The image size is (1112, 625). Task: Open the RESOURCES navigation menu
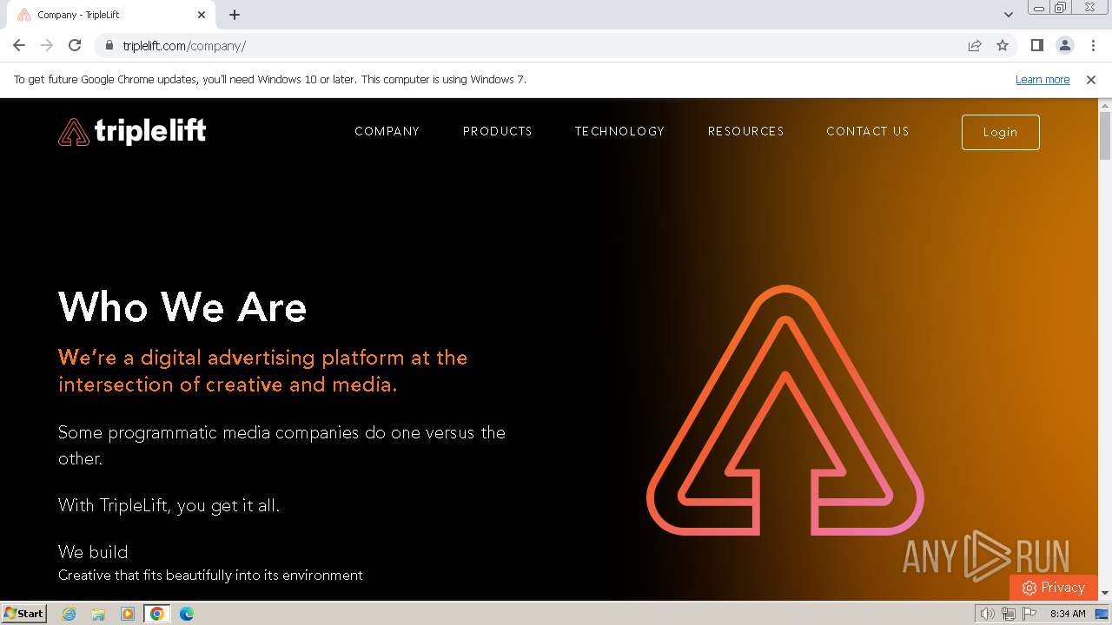coord(746,131)
